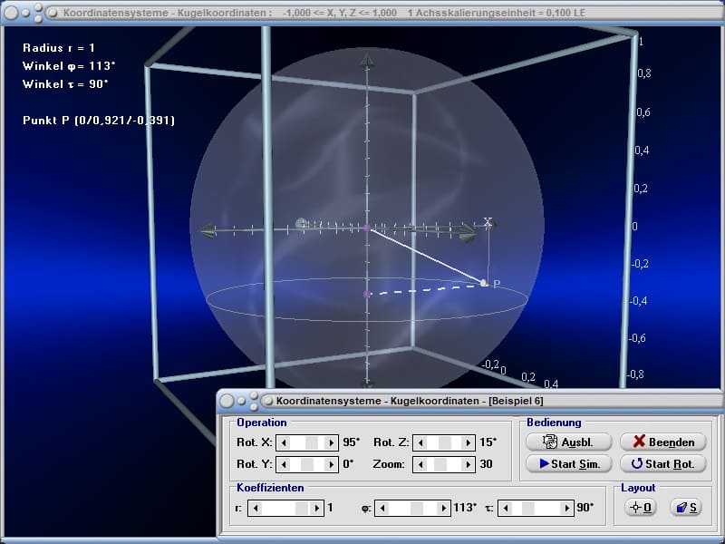Increase Rot. X with its right arrow
725x544 pixels.
tap(331, 442)
